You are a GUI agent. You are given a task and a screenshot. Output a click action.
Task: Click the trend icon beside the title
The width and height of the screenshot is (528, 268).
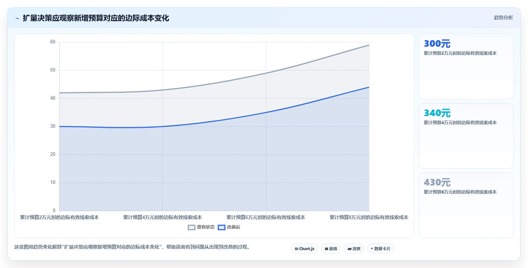[x=17, y=18]
